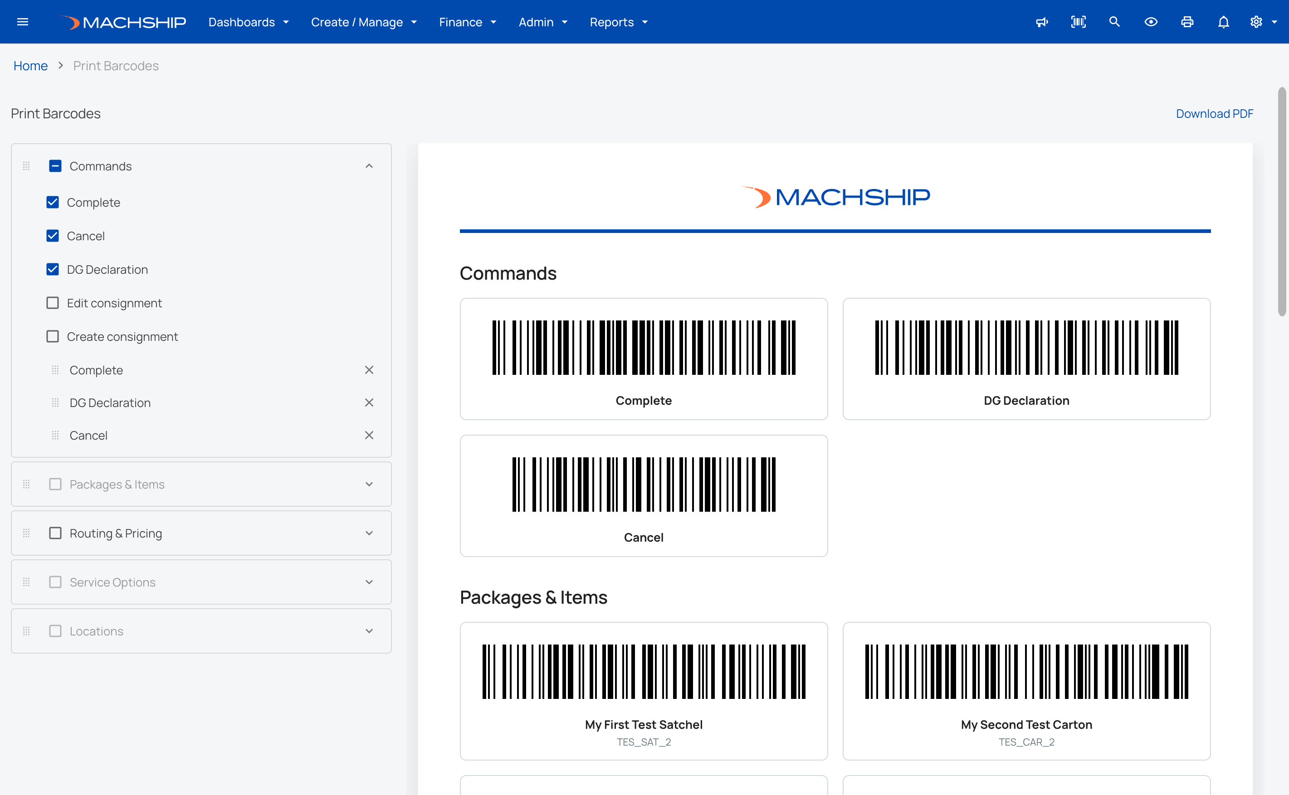Image resolution: width=1289 pixels, height=795 pixels.
Task: Click the MachShip logo in the header
Action: pos(124,22)
